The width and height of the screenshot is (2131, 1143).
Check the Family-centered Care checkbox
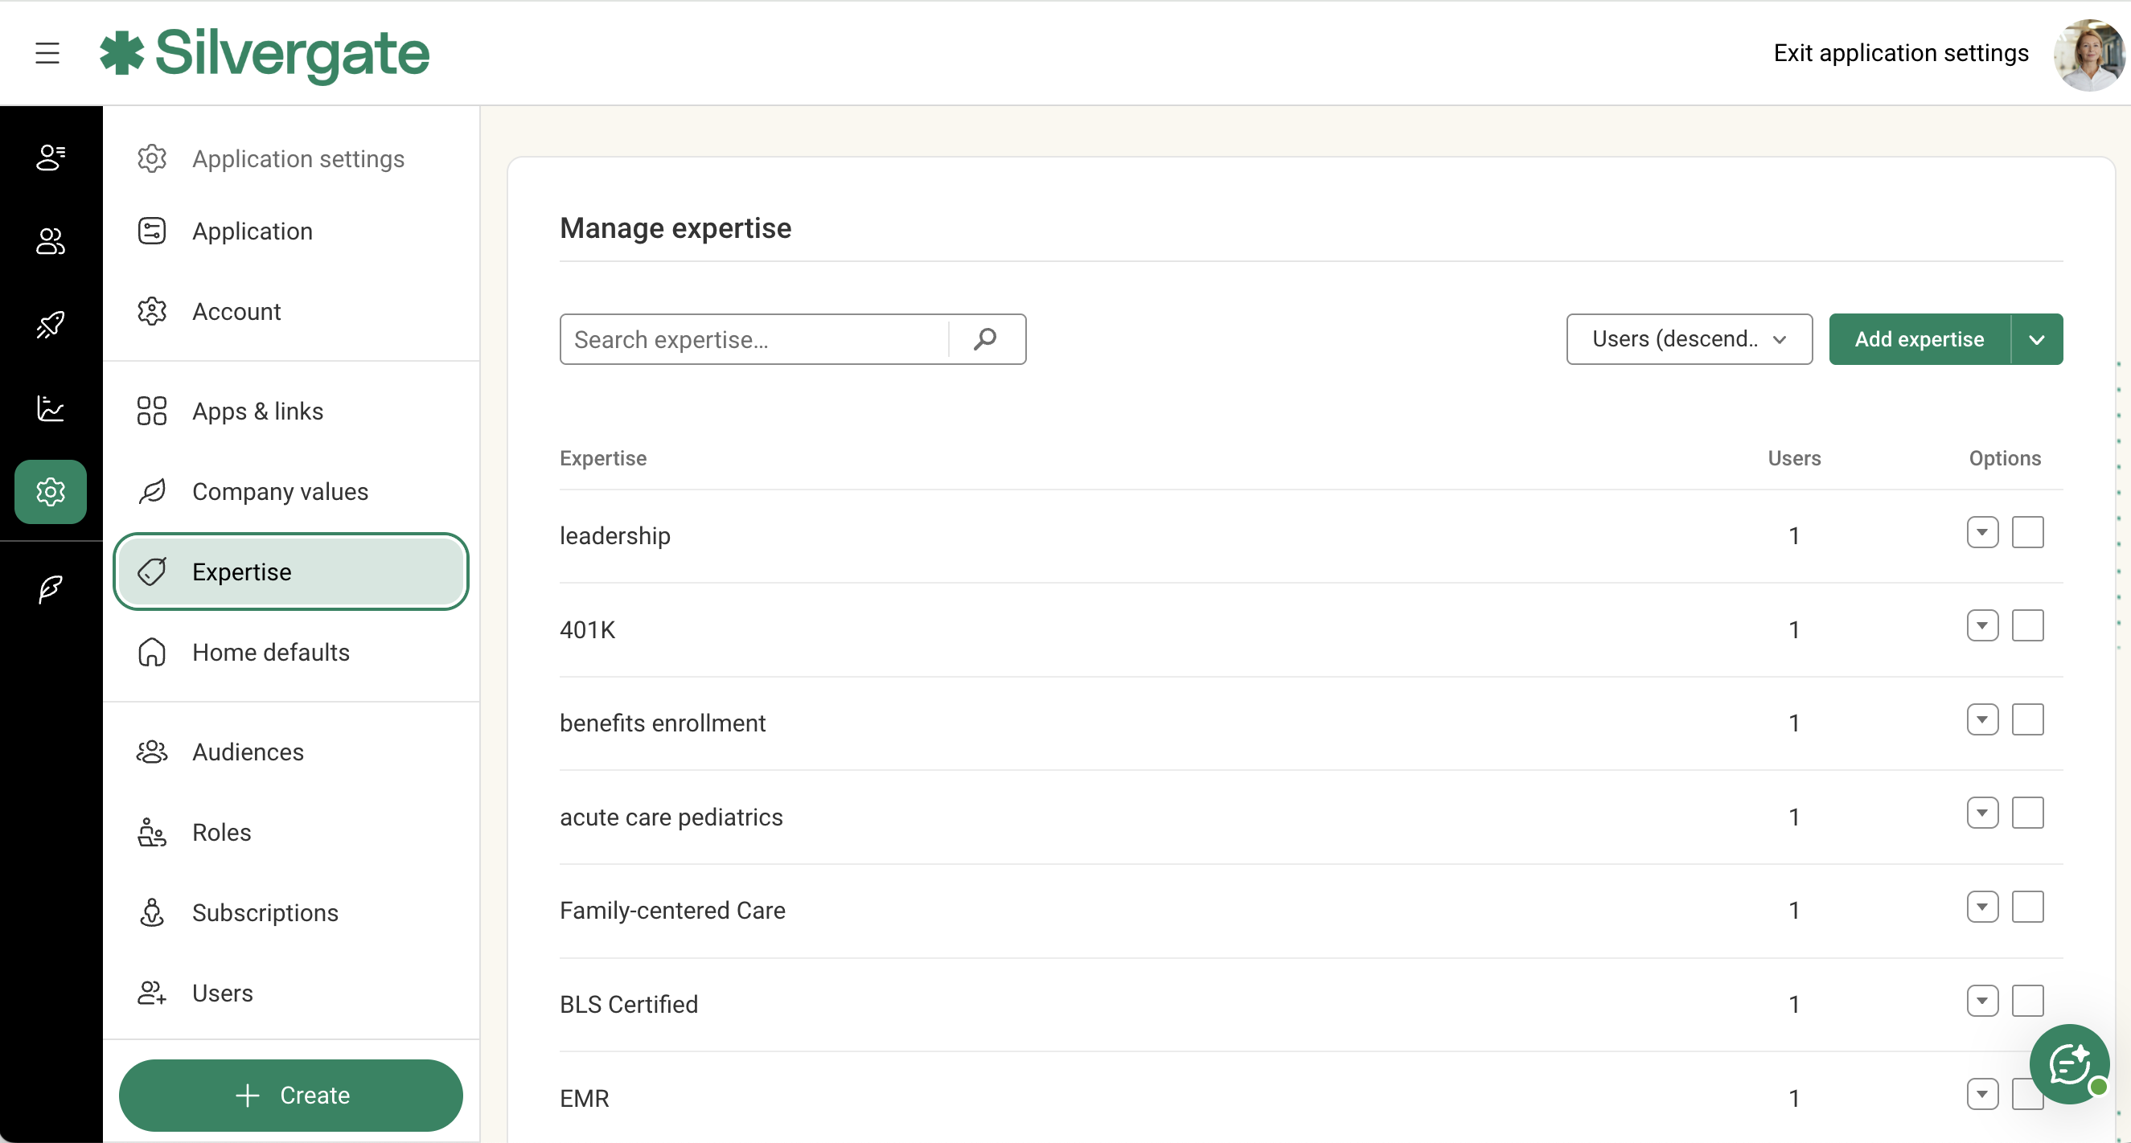coord(2027,907)
